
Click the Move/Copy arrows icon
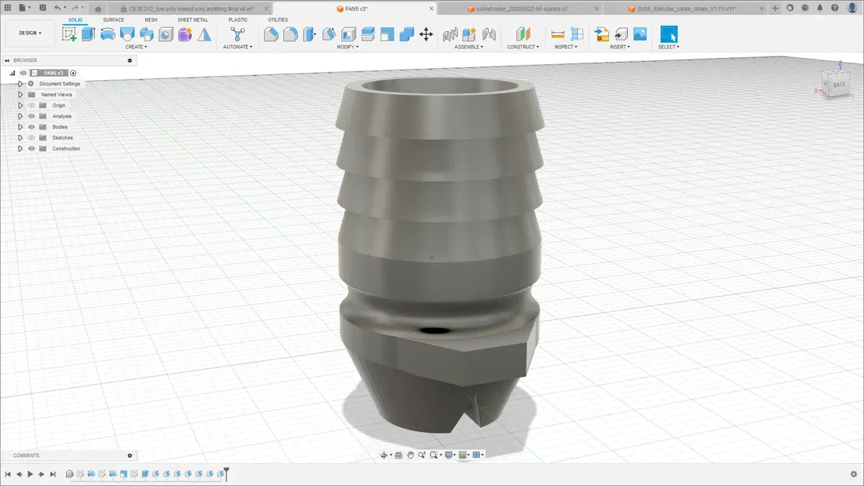click(x=426, y=34)
